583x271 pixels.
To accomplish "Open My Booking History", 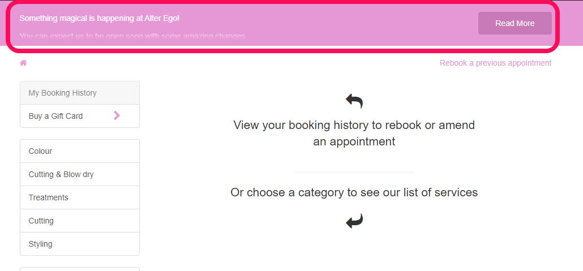I will pos(80,93).
